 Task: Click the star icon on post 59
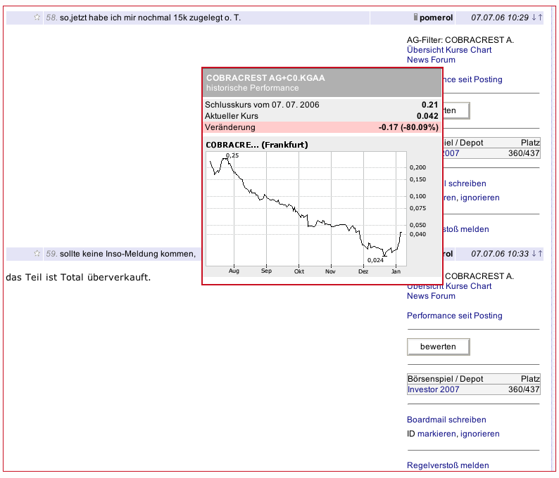(37, 254)
